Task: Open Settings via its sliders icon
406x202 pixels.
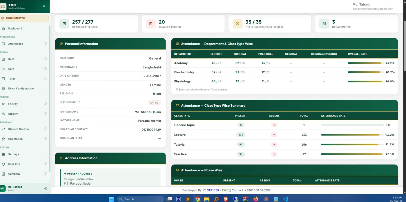Action: click(x=3, y=154)
